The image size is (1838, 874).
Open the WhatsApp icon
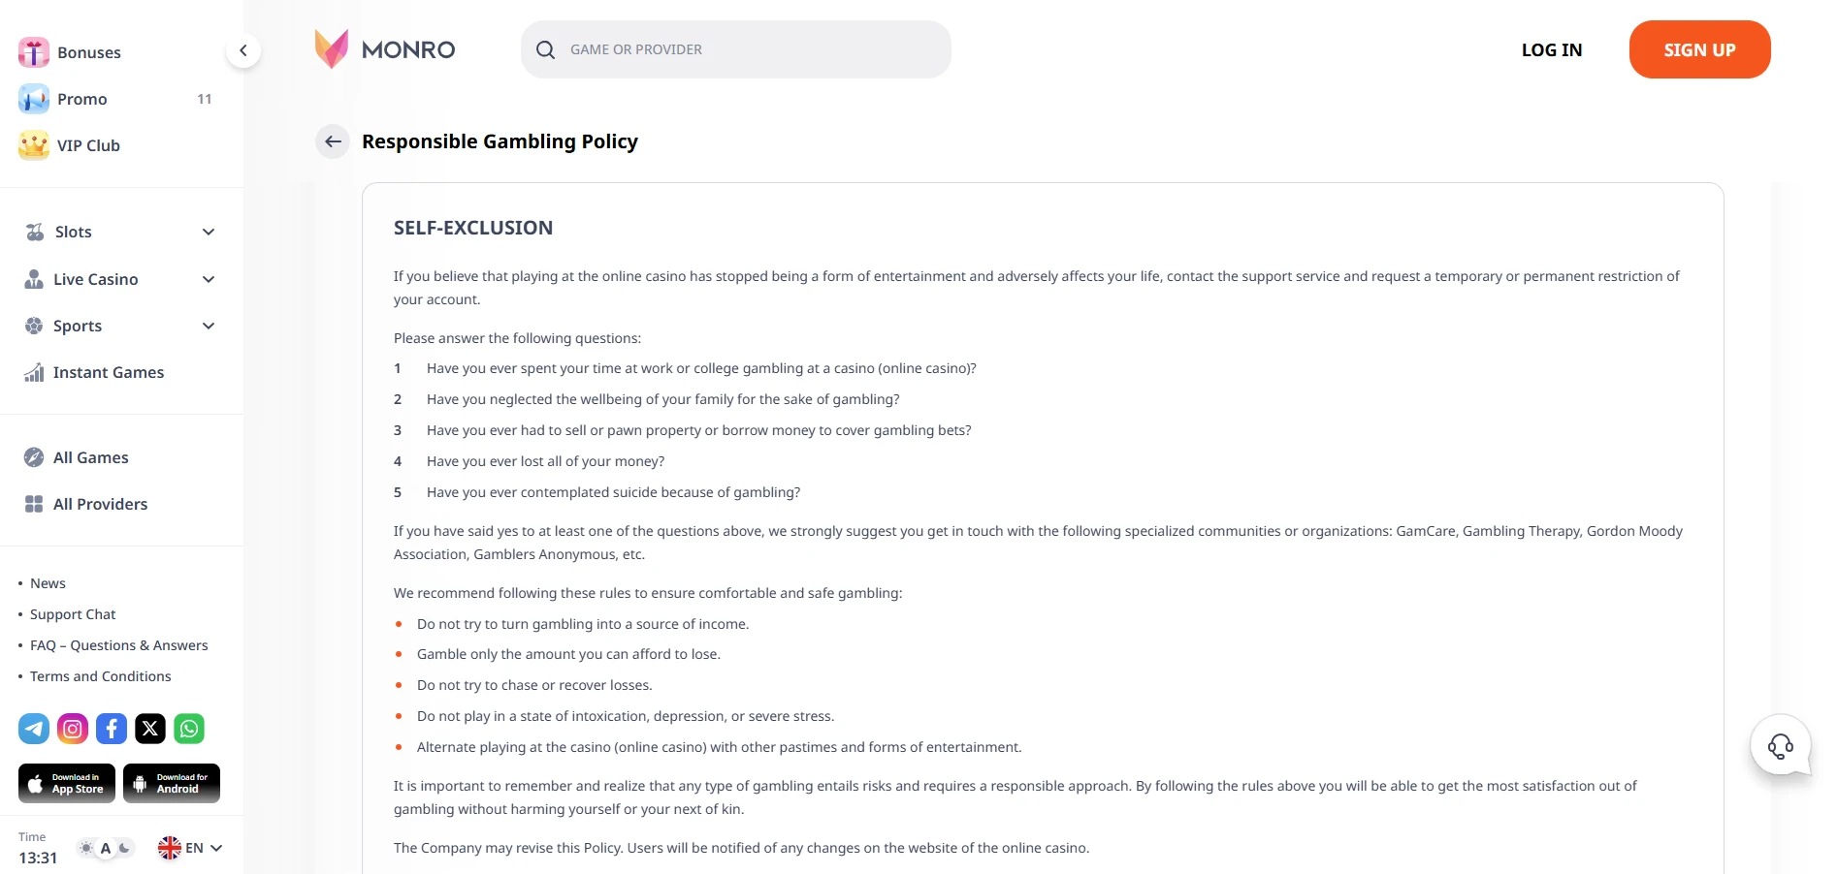[189, 729]
